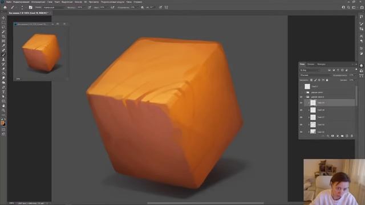Click the swap foreground/background colors icon
This screenshot has width=365, height=205.
click(x=5, y=120)
